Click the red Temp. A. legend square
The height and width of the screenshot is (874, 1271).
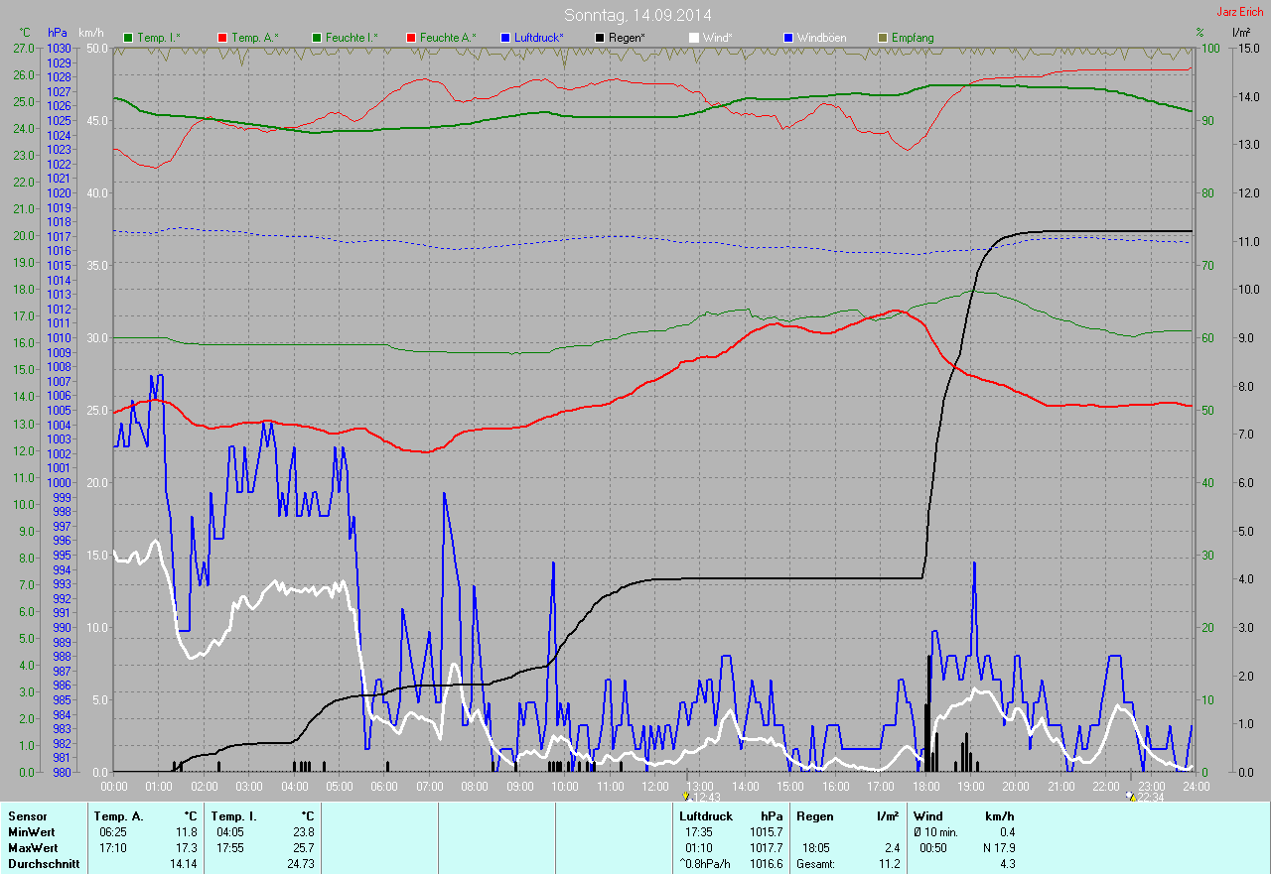[222, 38]
